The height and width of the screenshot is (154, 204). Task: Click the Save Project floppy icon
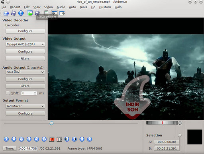[37, 13]
